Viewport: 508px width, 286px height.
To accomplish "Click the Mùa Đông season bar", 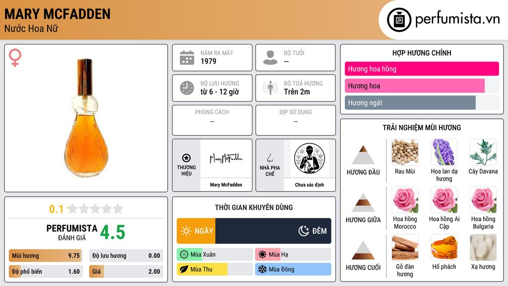I will tap(293, 269).
